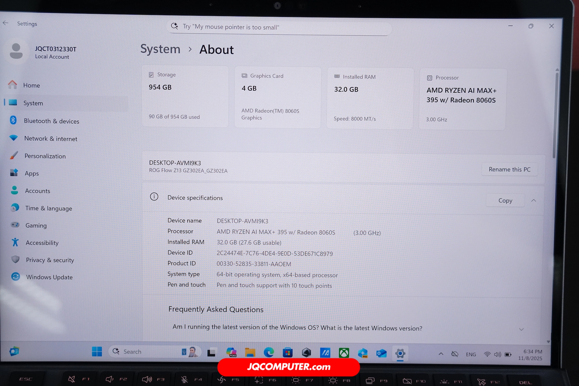The height and width of the screenshot is (386, 579).
Task: Click the Settings page vertical scrollbar
Action: coord(555,116)
